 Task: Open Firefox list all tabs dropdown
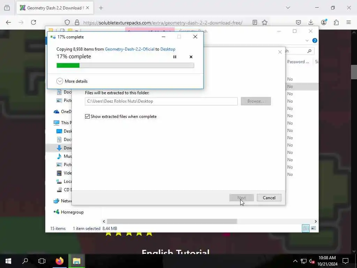[x=288, y=8]
